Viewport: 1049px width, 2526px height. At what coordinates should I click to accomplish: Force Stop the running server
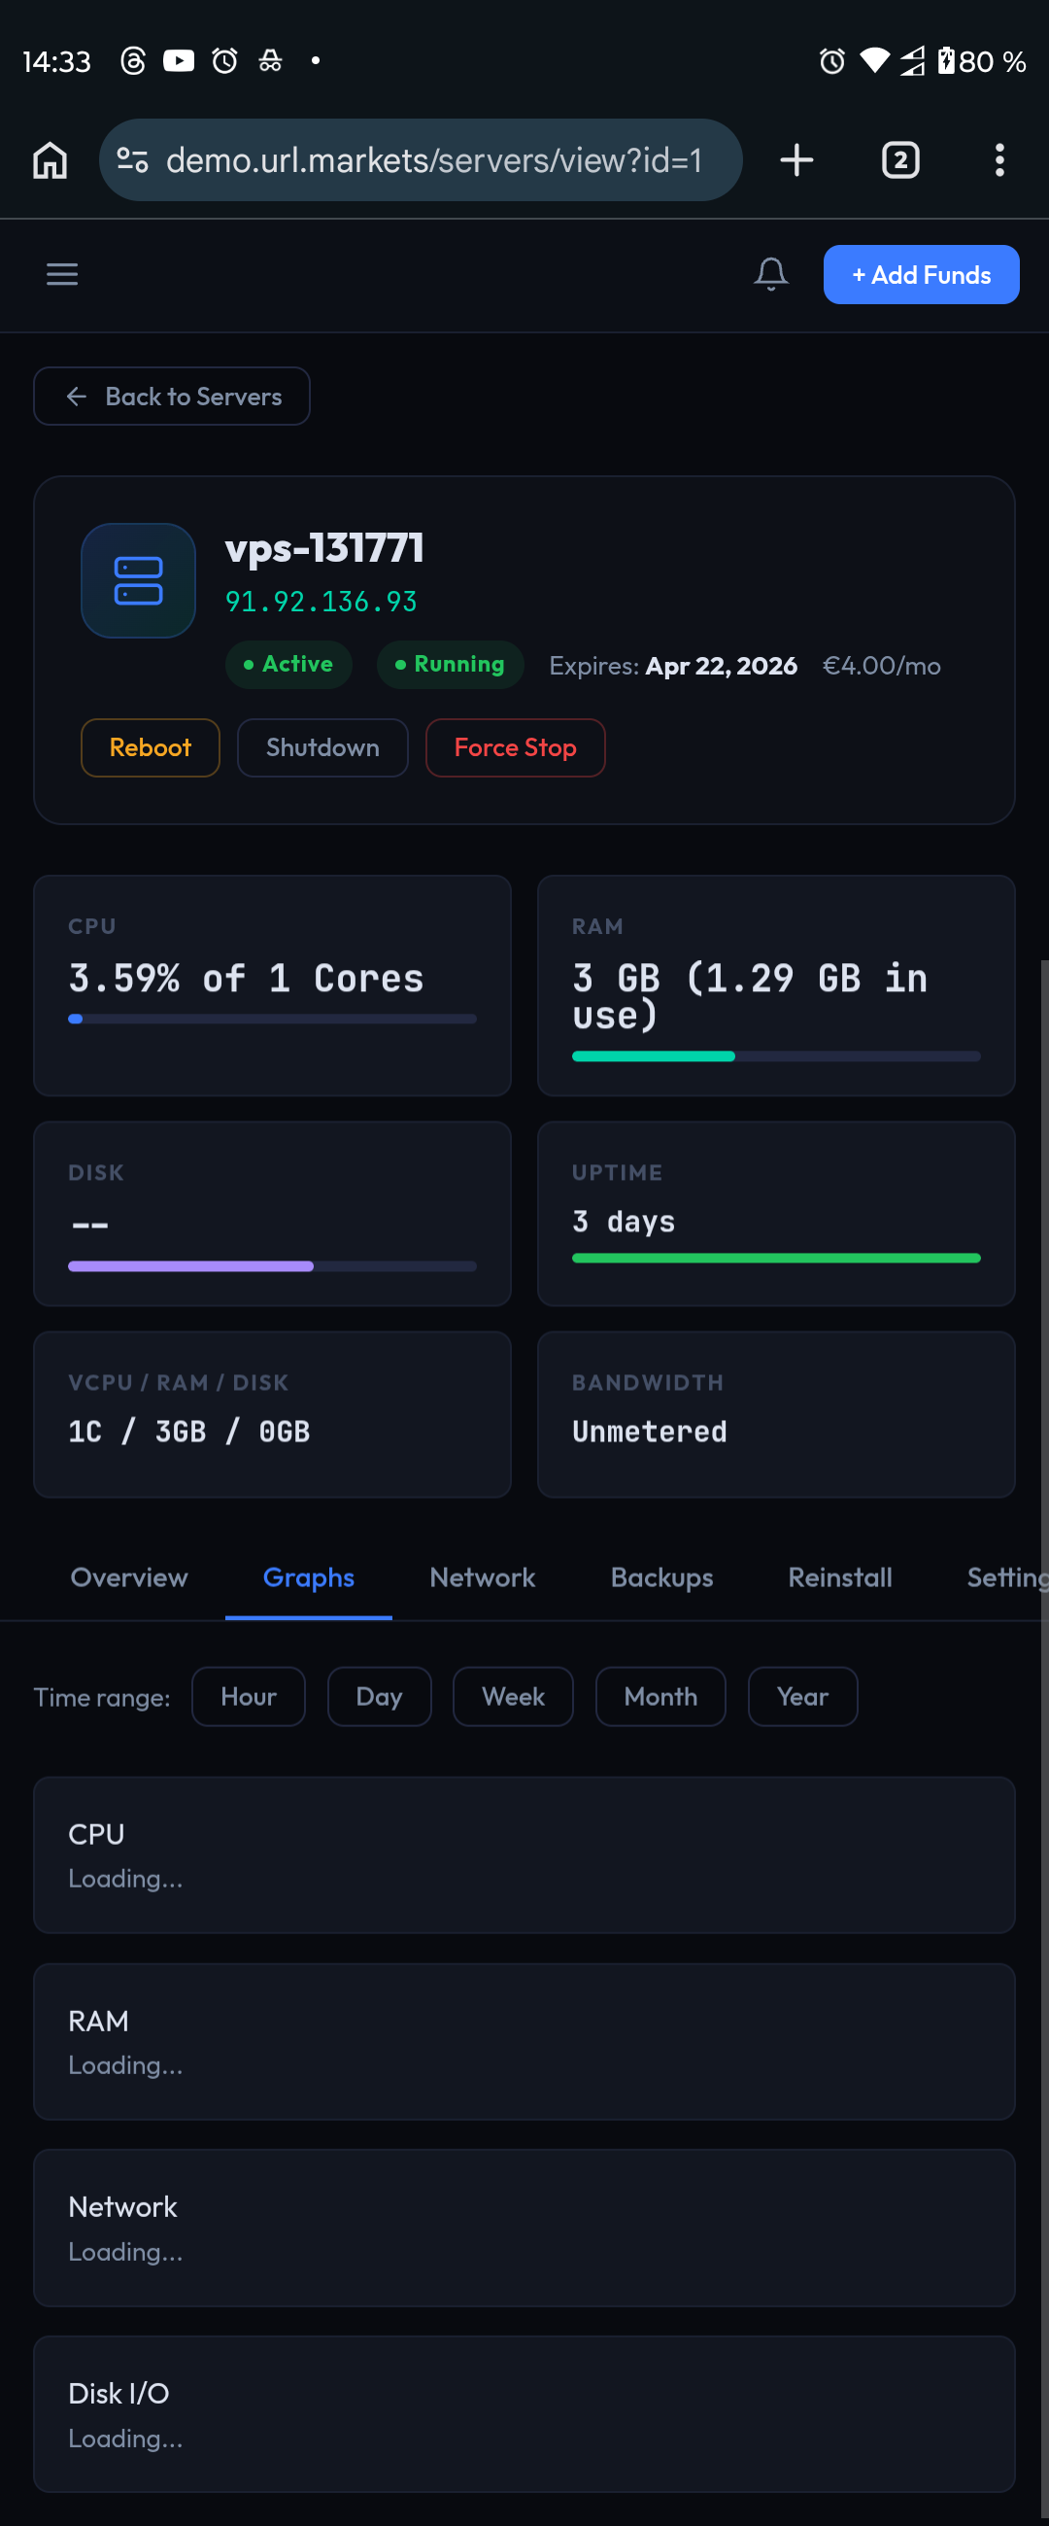[x=515, y=747]
